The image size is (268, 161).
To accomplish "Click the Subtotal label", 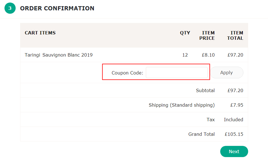I will [x=205, y=90].
